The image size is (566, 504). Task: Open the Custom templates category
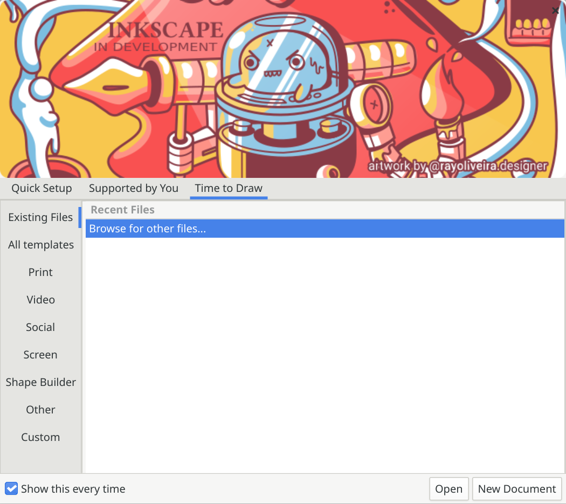pos(40,437)
